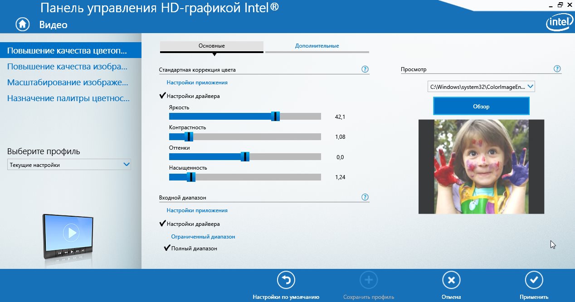Click the Оттенки slider handle
575x302 pixels.
245,156
